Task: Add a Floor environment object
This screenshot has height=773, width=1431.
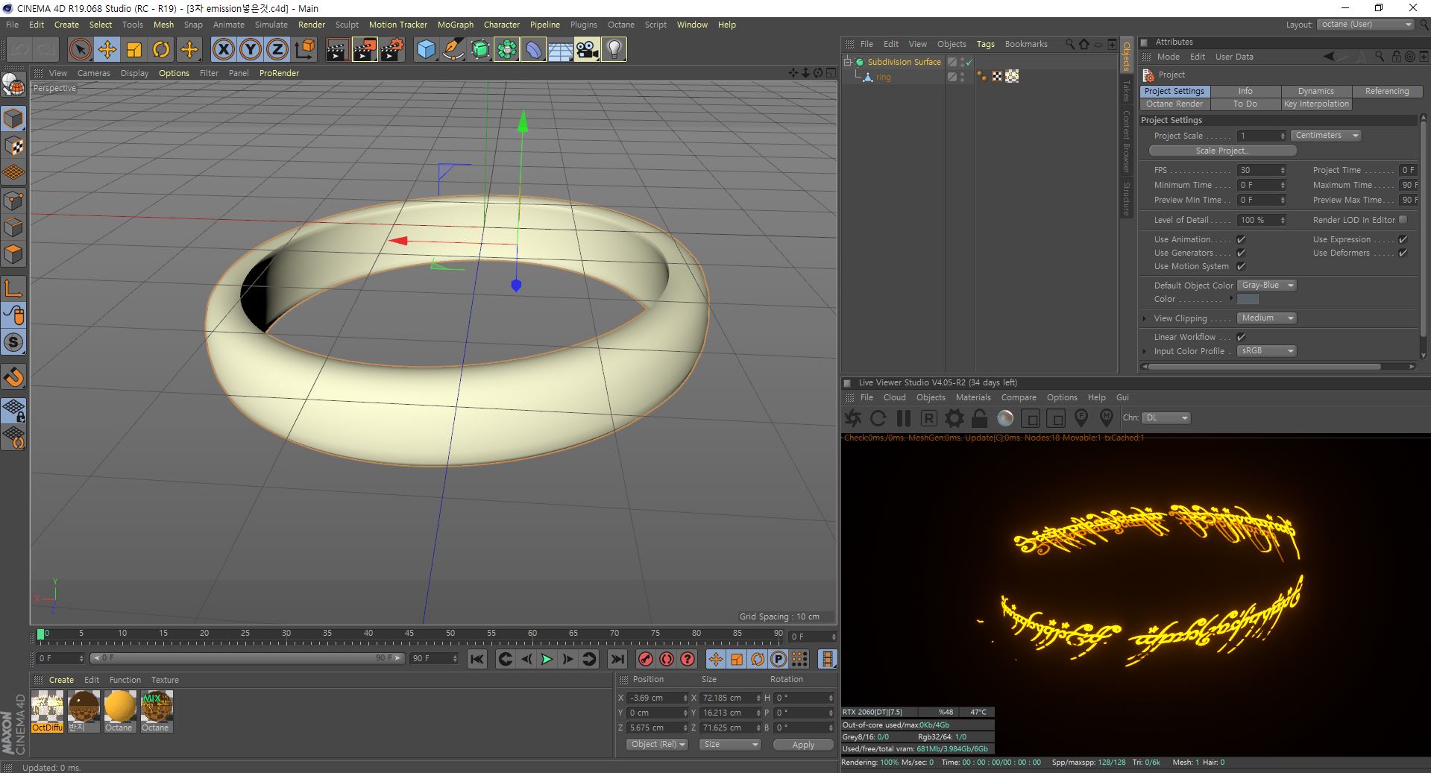Action: [x=560, y=50]
